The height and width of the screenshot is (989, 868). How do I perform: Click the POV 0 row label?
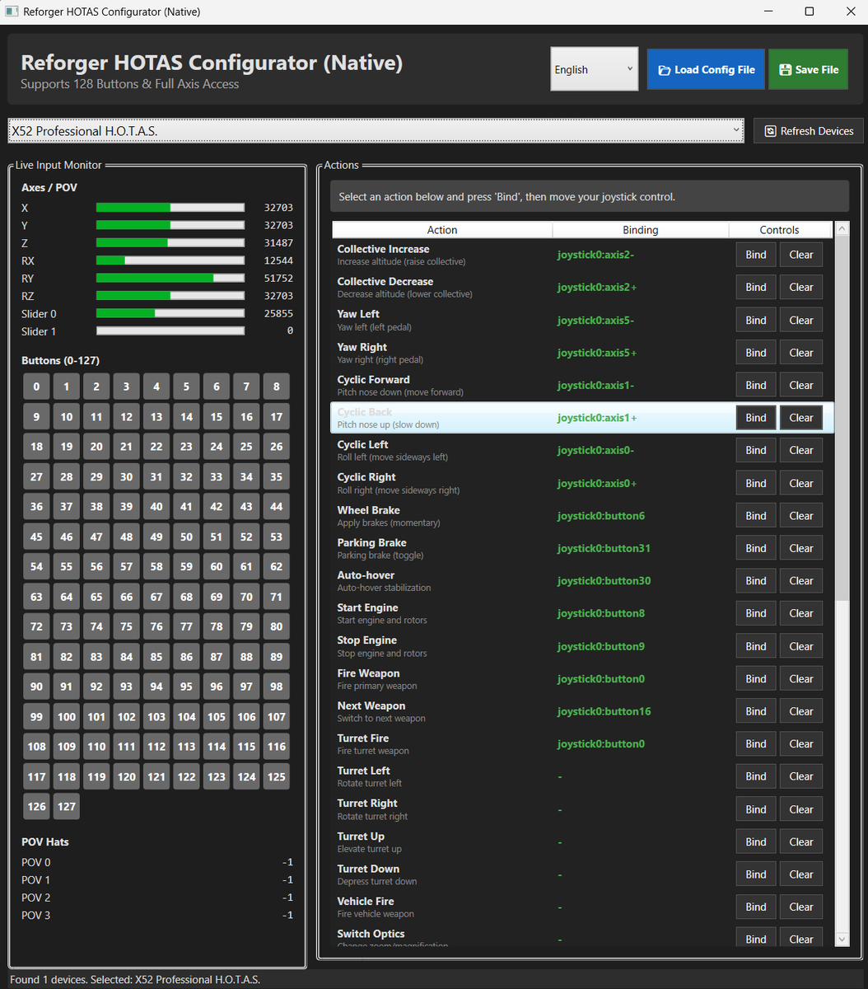(36, 862)
